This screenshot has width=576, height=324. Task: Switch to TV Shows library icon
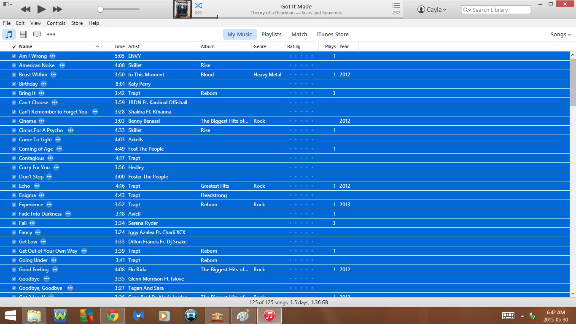tap(37, 35)
